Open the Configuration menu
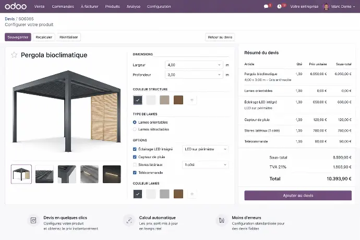Image resolution: width=360 pixels, height=240 pixels. 159,6
